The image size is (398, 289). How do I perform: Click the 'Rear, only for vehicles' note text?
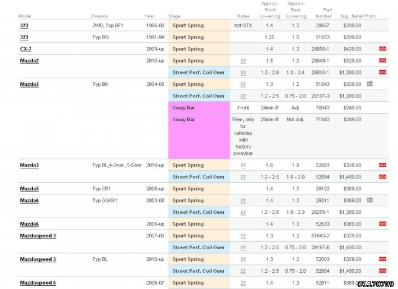(x=243, y=137)
